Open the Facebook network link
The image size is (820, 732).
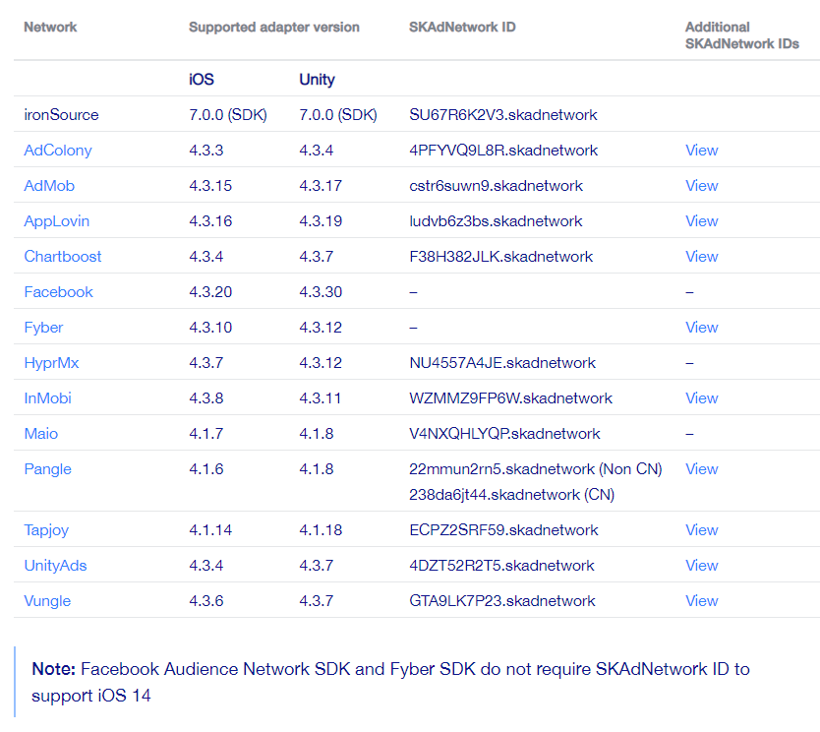point(59,292)
